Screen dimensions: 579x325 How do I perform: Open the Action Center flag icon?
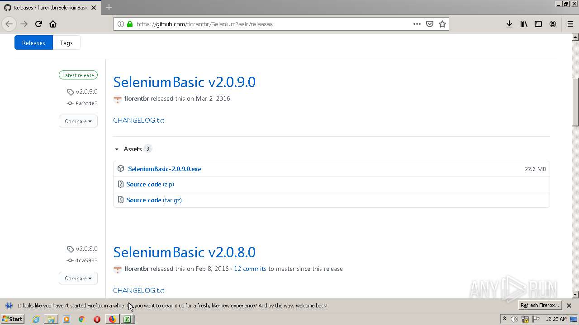pos(536,319)
